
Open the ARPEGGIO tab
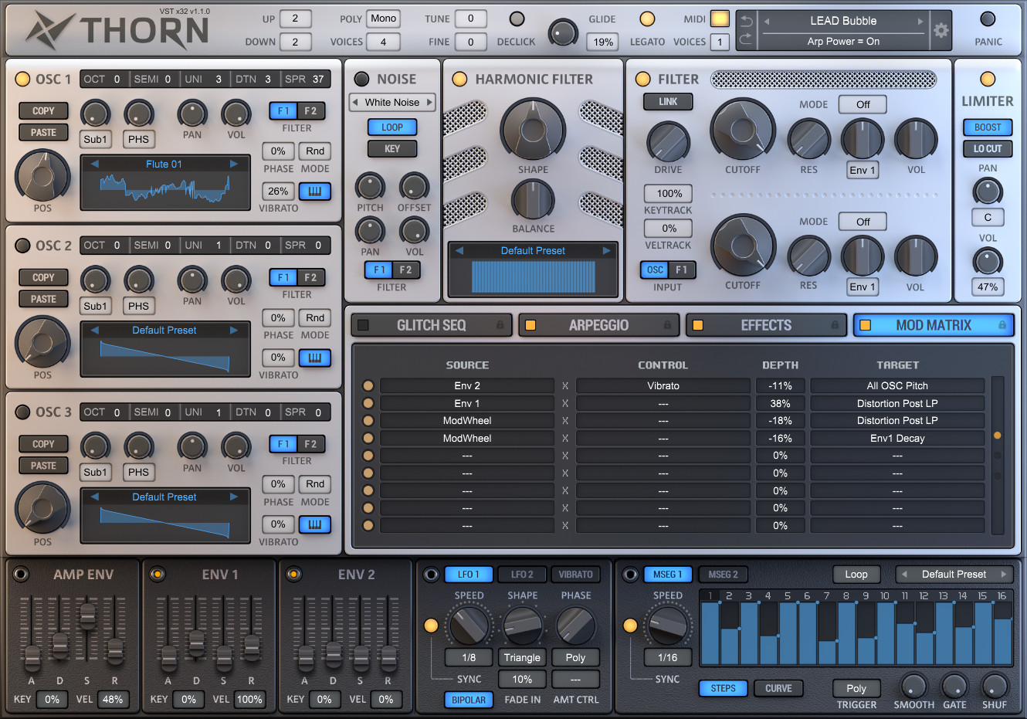[x=598, y=325]
